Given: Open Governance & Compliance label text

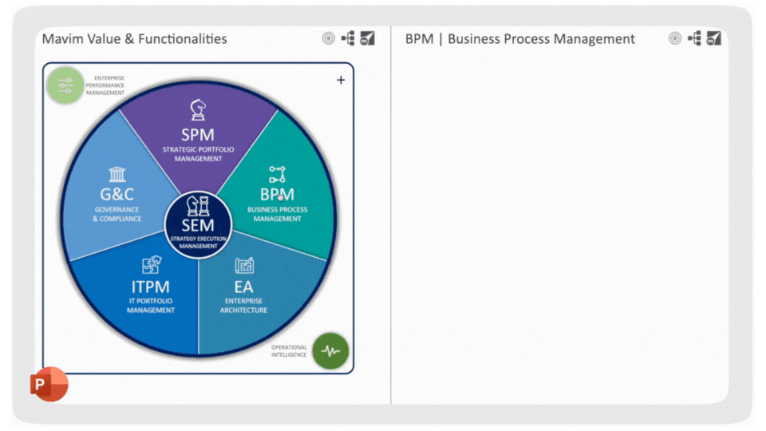Looking at the screenshot, I should pos(116,214).
